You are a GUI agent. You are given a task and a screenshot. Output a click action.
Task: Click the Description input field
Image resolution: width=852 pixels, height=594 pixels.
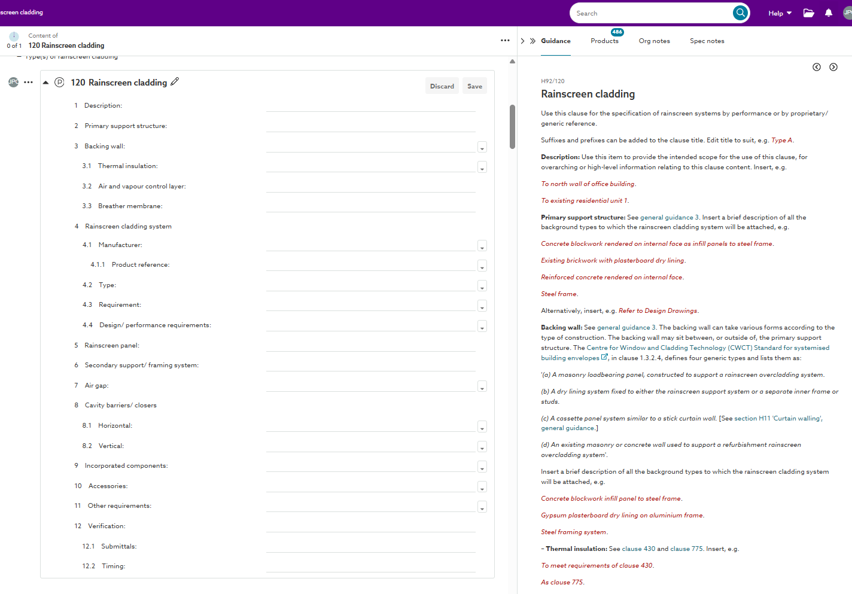coord(370,106)
